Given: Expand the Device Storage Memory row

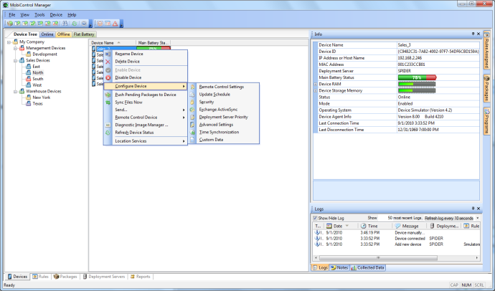Looking at the screenshot, I should [316, 91].
